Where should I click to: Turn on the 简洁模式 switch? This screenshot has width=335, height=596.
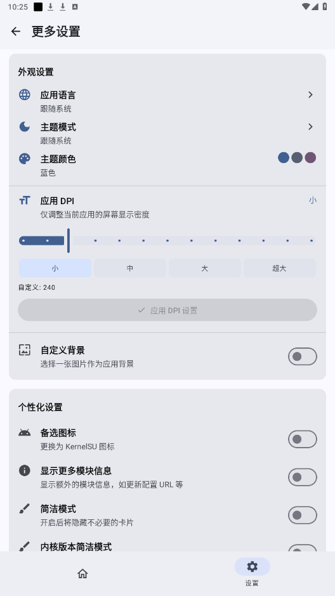pos(302,515)
